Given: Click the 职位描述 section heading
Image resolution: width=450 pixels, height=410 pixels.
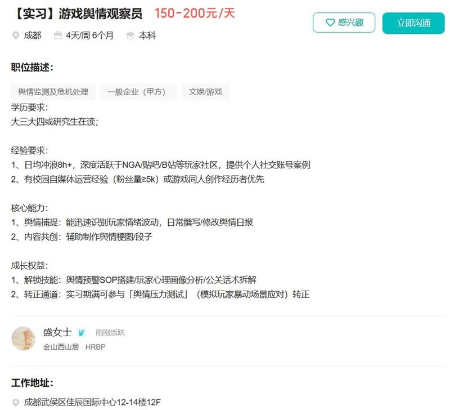Looking at the screenshot, I should 32,68.
